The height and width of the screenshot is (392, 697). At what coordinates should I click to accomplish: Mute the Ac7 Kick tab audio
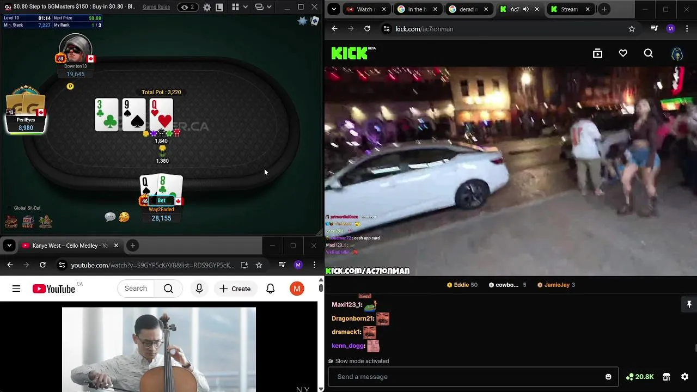coord(526,9)
